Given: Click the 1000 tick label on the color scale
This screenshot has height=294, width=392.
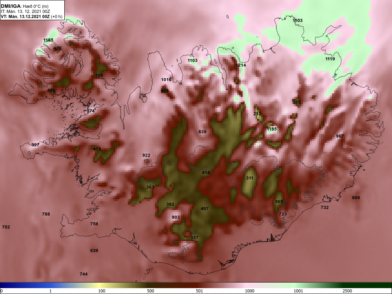Looking at the screenshot, I should [x=249, y=291].
